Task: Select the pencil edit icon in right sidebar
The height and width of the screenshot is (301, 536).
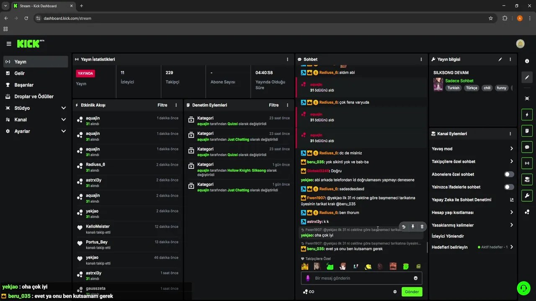Action: point(527,77)
